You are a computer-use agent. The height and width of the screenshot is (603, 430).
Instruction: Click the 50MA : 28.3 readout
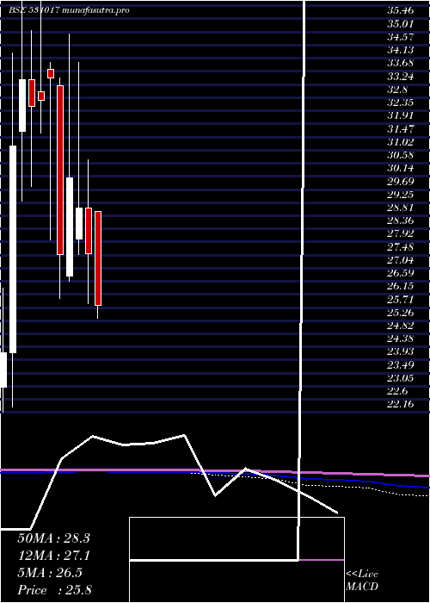click(x=53, y=538)
